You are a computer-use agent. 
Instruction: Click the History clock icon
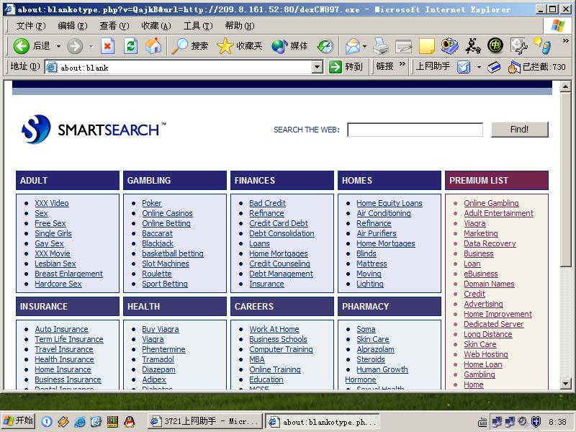(x=325, y=46)
